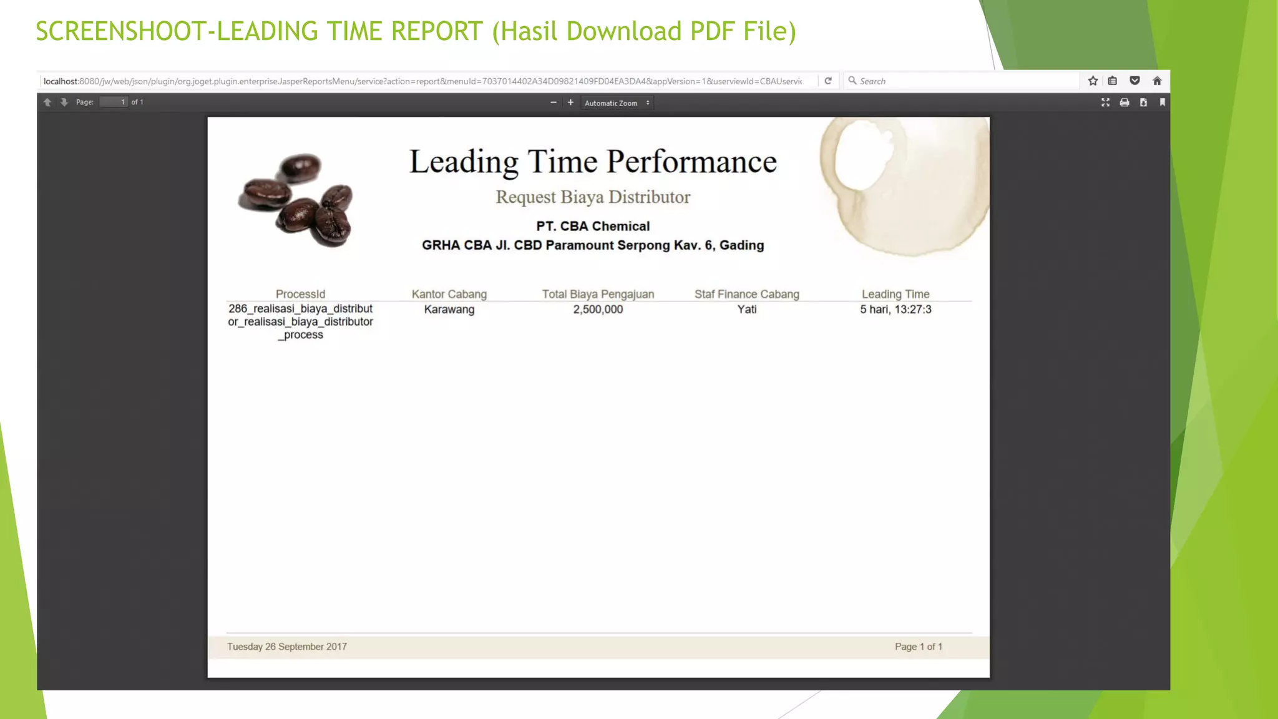Switch to presentation fullscreen mode
This screenshot has height=719, width=1278.
click(x=1105, y=102)
